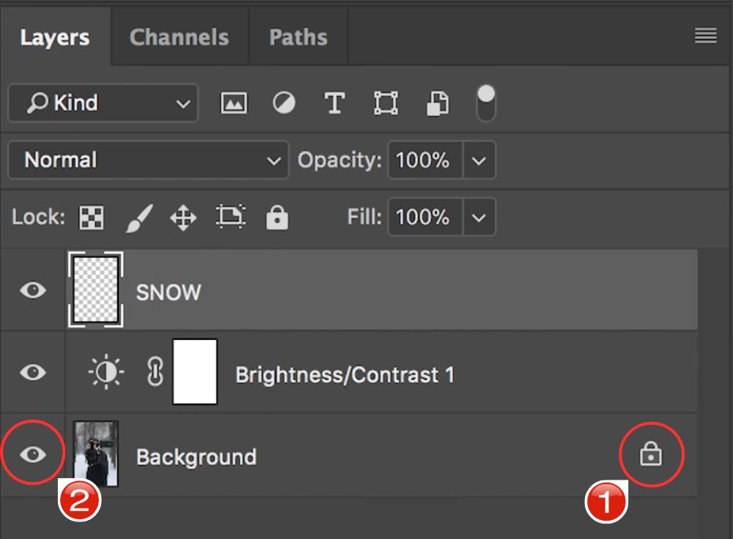Click the Lock position icon
Screen dimensions: 733x539
183,217
